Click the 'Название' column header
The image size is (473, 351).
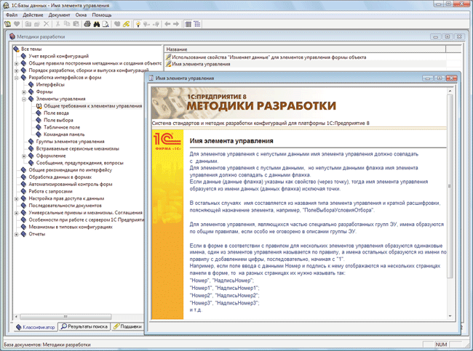pos(177,48)
